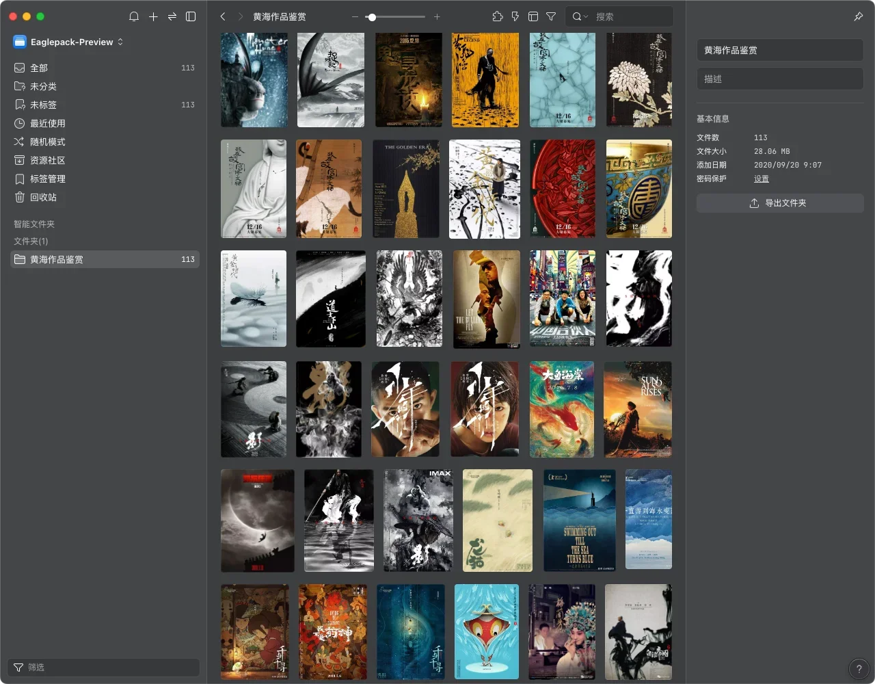Click the lightning quick action icon
This screenshot has height=684, width=875.
pyautogui.click(x=515, y=16)
